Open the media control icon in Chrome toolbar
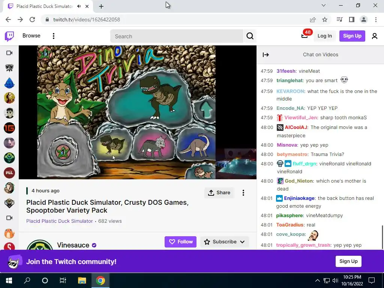Screen dimensions: 384x288 (339, 19)
